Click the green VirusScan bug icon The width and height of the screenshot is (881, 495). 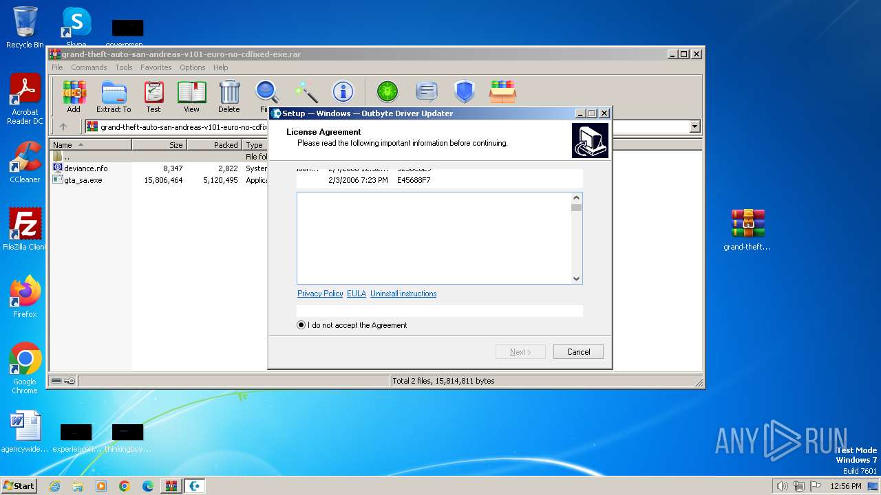(x=388, y=91)
